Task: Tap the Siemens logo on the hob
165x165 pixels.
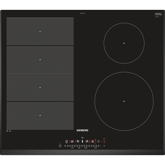Action: (82, 130)
